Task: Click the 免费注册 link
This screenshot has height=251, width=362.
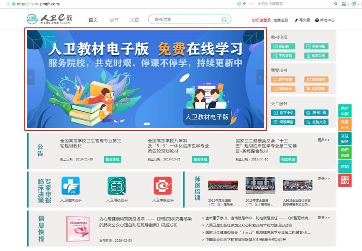Action: (x=280, y=20)
